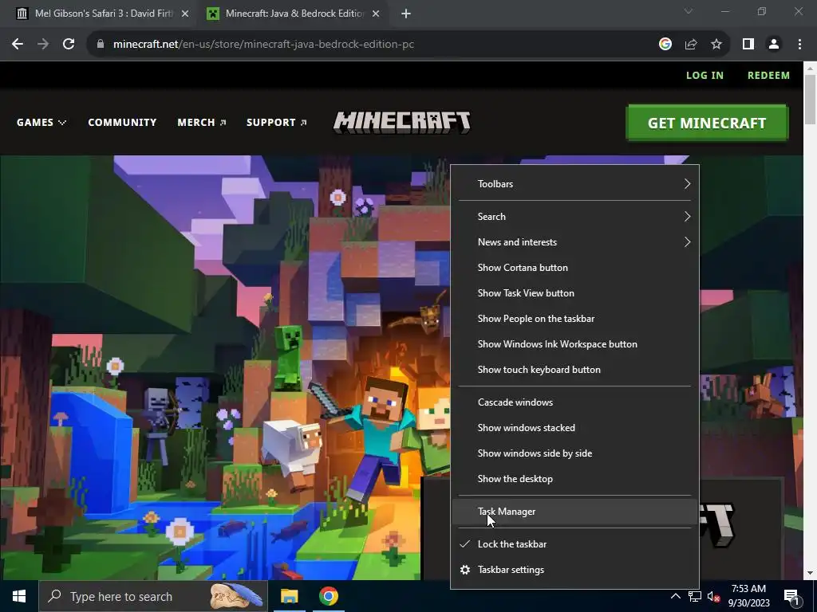Expand News and interests submenu

574,242
